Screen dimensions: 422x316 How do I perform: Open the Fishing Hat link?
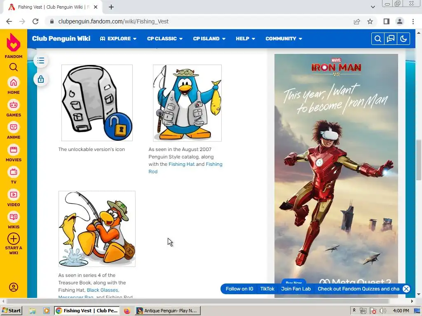181,164
